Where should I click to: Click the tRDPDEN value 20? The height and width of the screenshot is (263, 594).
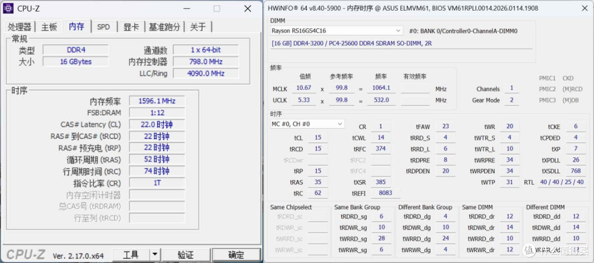coord(446,171)
